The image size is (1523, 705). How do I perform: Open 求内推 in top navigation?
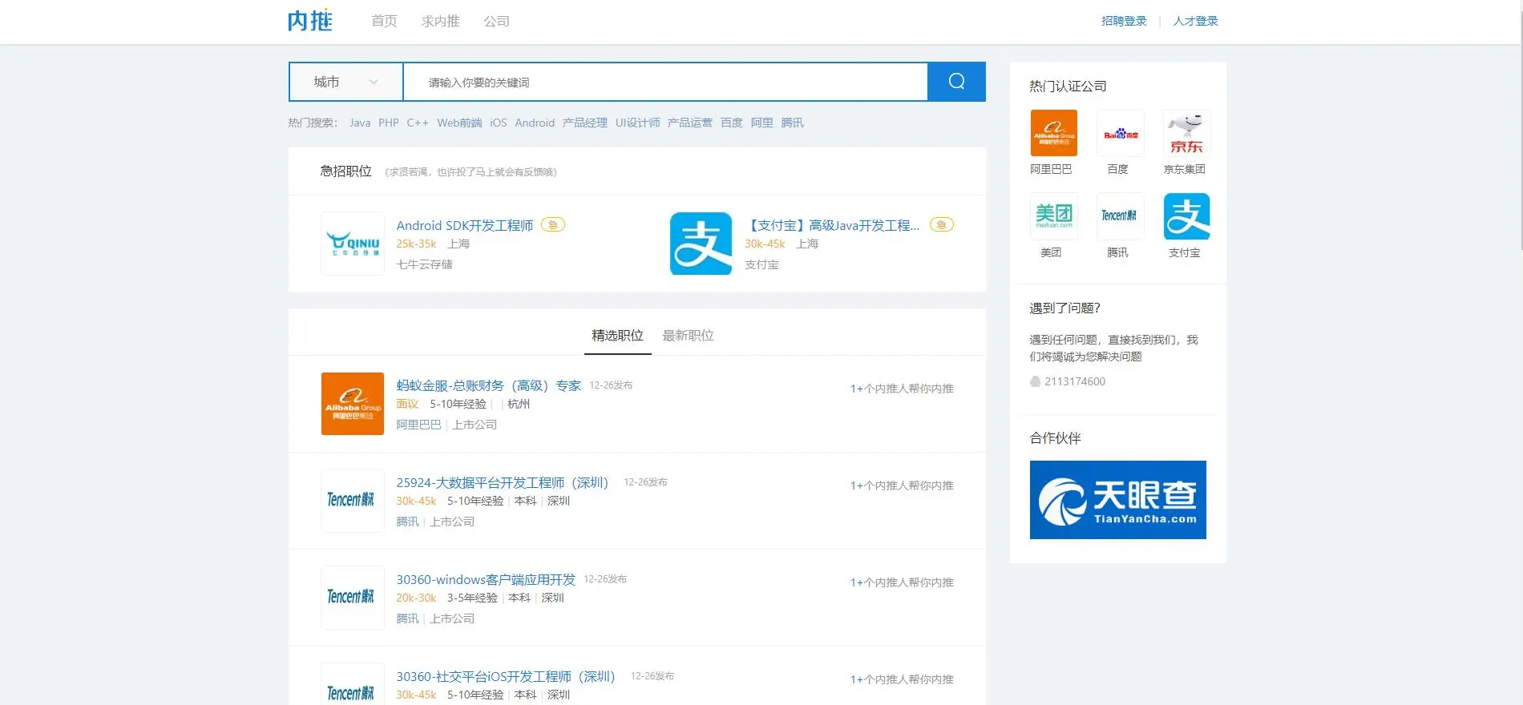point(441,21)
